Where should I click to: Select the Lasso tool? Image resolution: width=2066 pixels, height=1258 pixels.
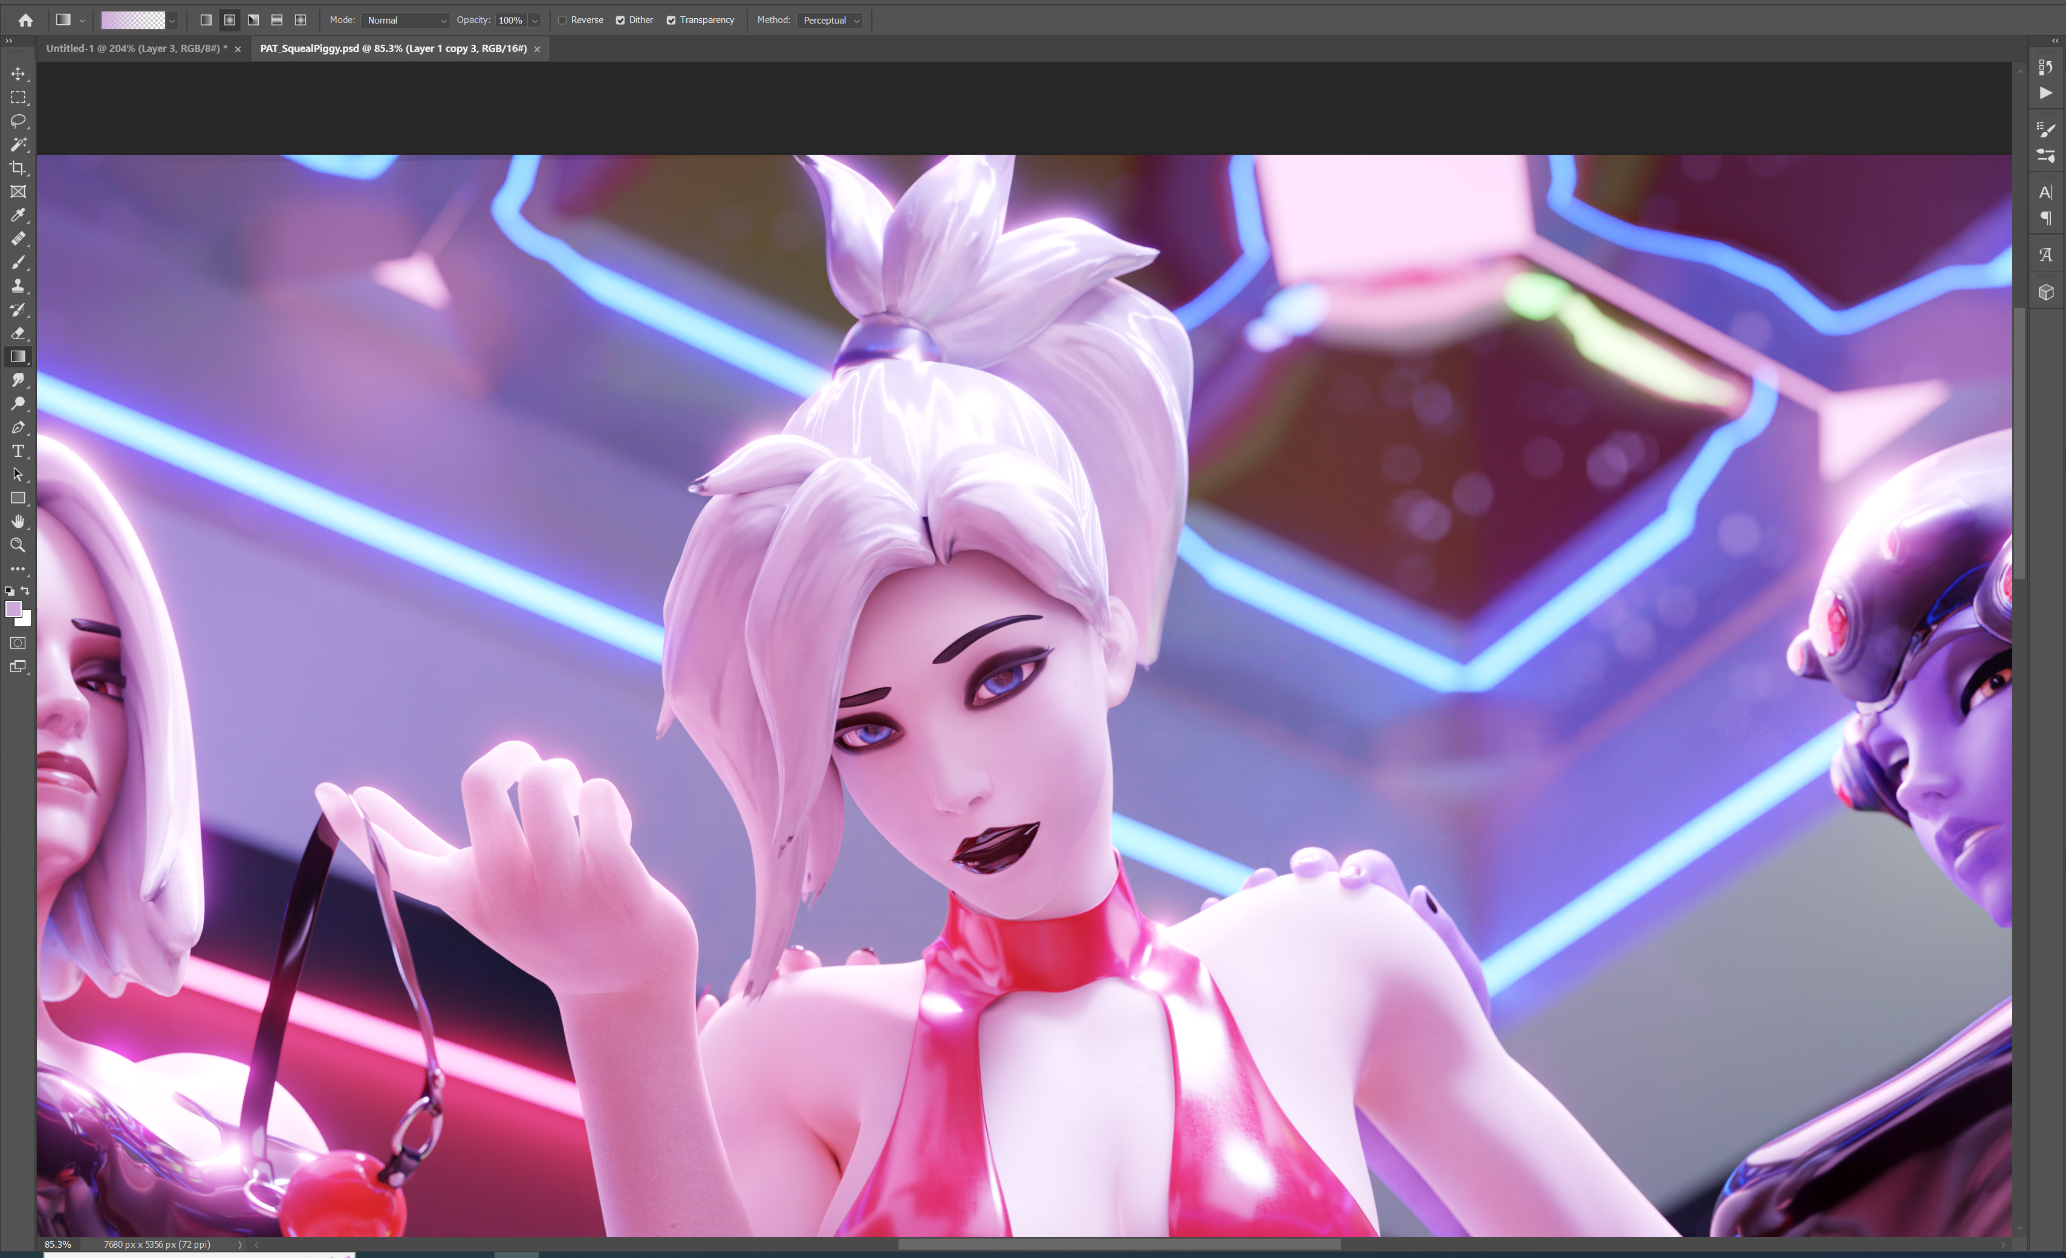point(18,121)
